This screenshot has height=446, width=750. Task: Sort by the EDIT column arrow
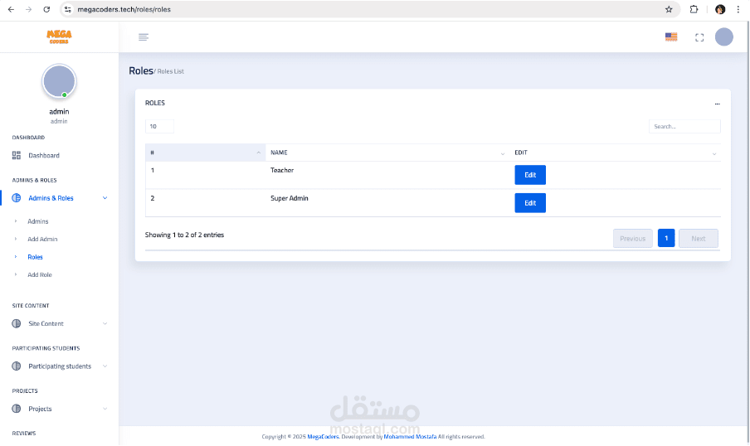(x=714, y=153)
